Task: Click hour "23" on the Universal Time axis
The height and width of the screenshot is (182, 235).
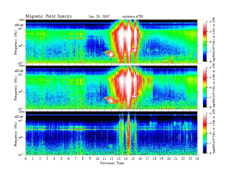Action: pos(190,159)
